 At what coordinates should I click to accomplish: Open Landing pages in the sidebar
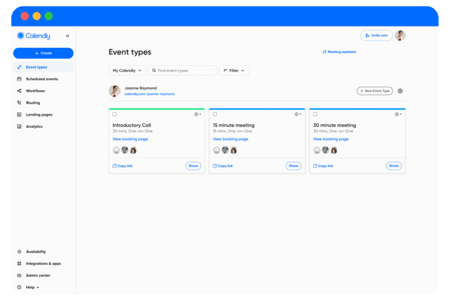pyautogui.click(x=39, y=115)
